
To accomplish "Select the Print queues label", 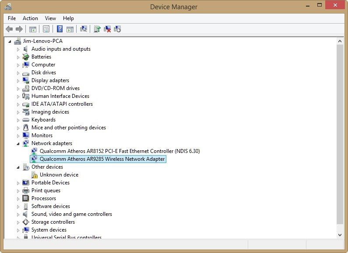I will pyautogui.click(x=46, y=191).
